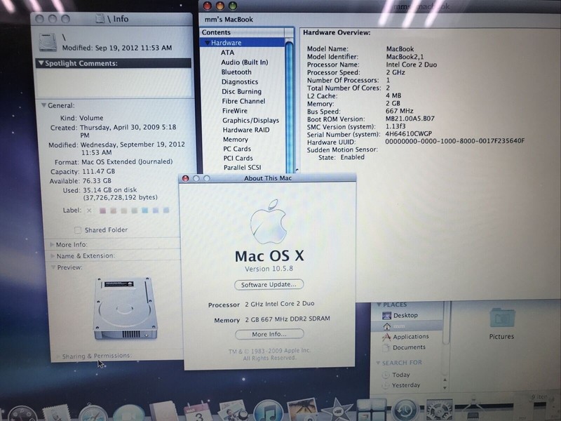This screenshot has width=561, height=421.
Task: Expand the More Info section
Action: pyautogui.click(x=52, y=244)
